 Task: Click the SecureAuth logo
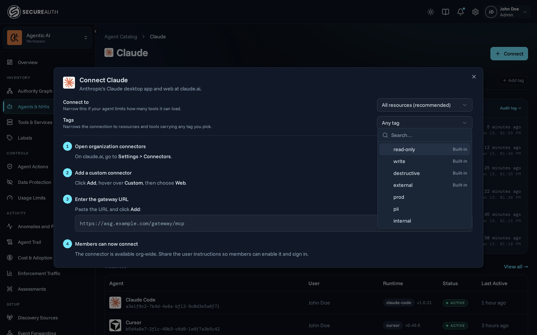33,12
